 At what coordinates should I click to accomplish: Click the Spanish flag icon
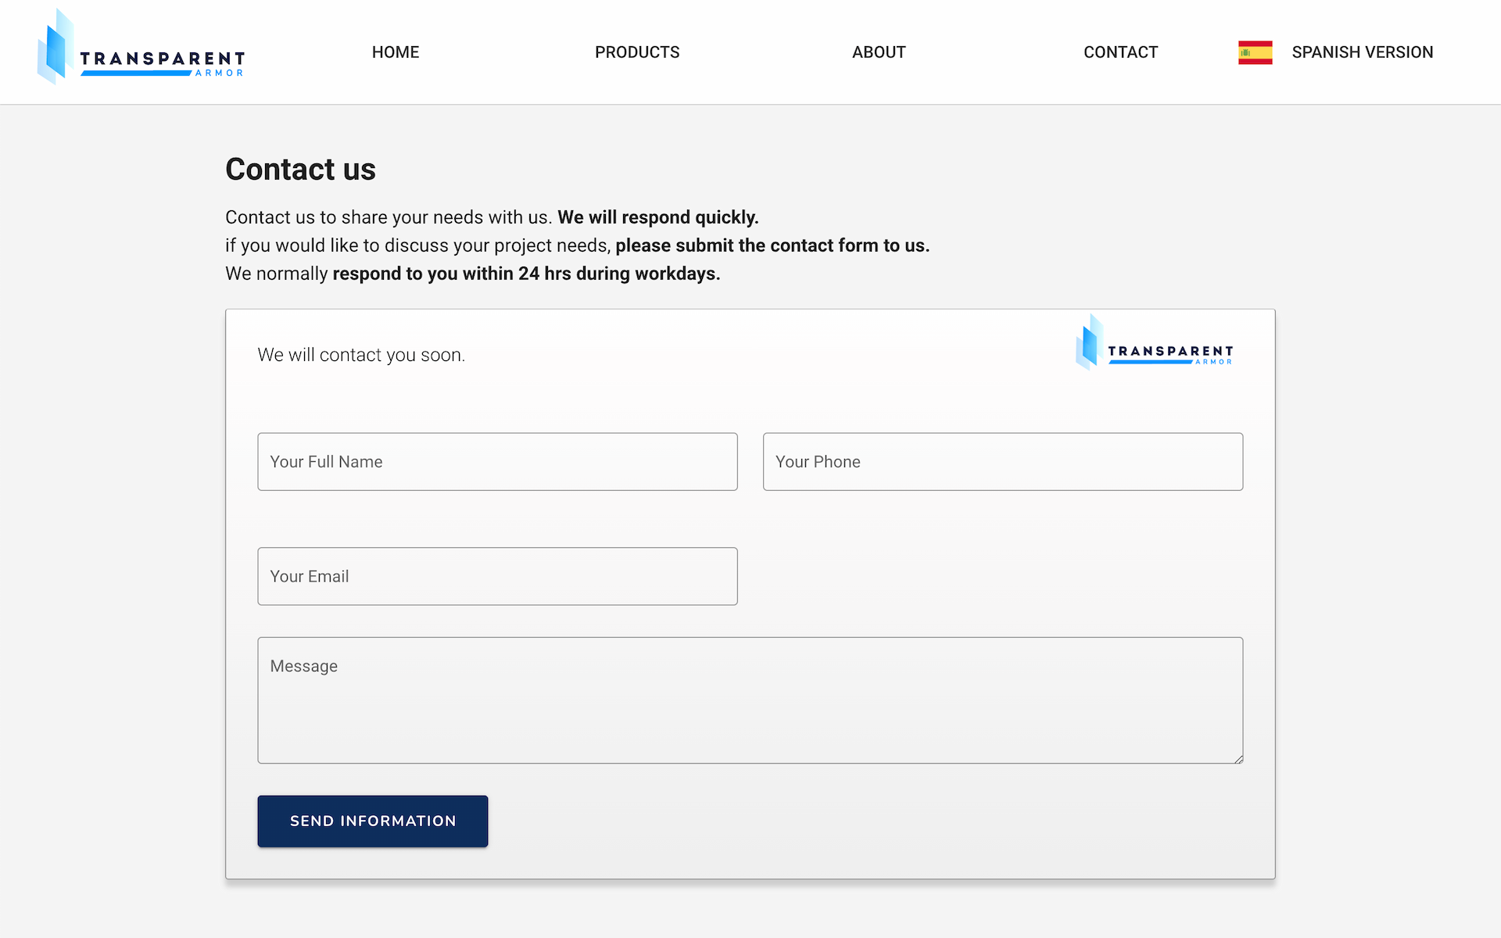pyautogui.click(x=1255, y=52)
